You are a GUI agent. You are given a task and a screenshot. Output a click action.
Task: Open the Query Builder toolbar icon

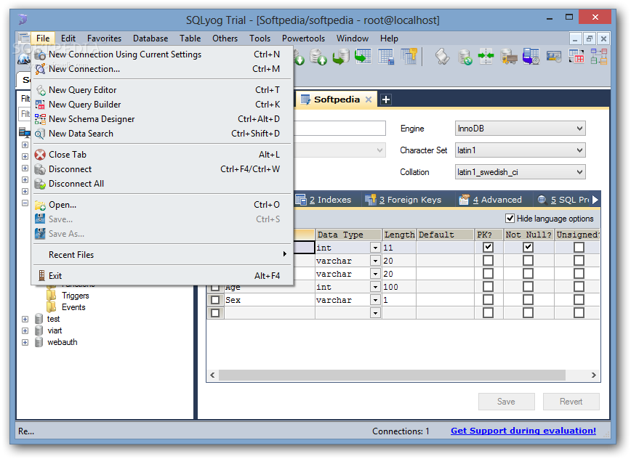point(576,57)
